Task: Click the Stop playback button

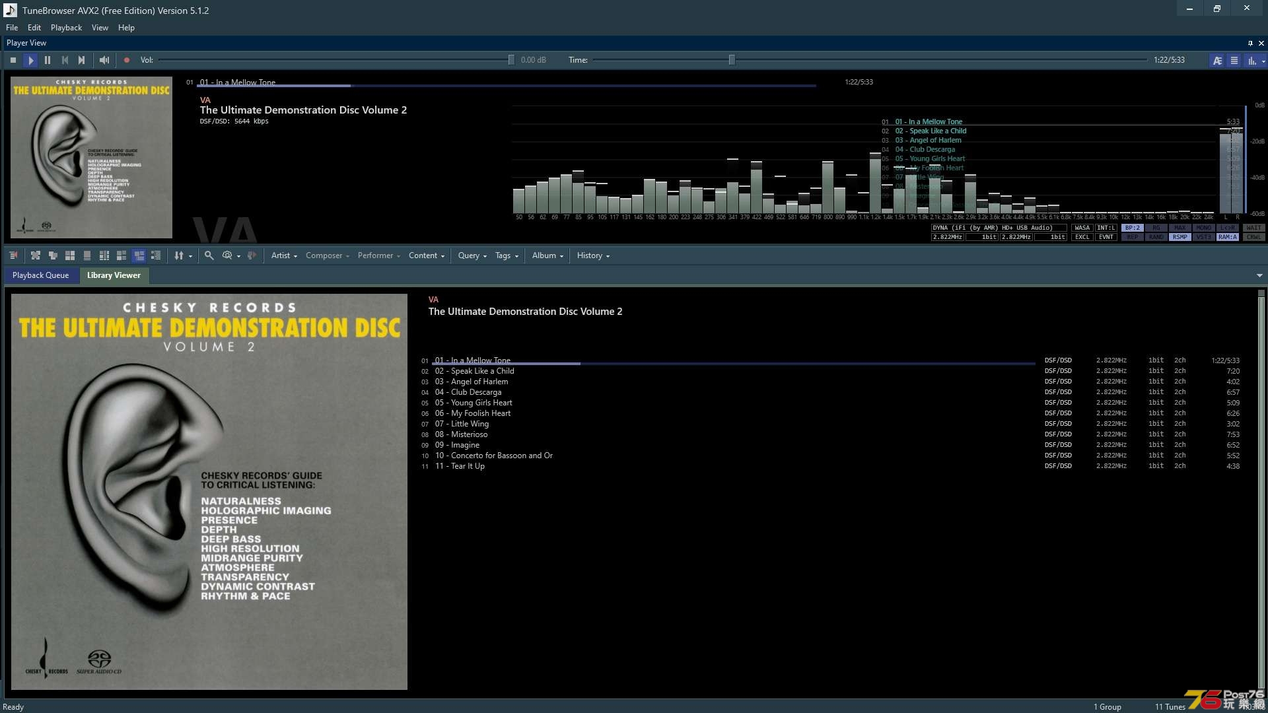Action: coord(13,60)
